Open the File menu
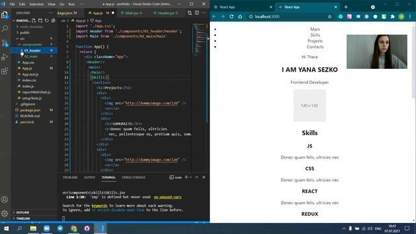Viewport: 416px width, 234px height. click(12, 5)
